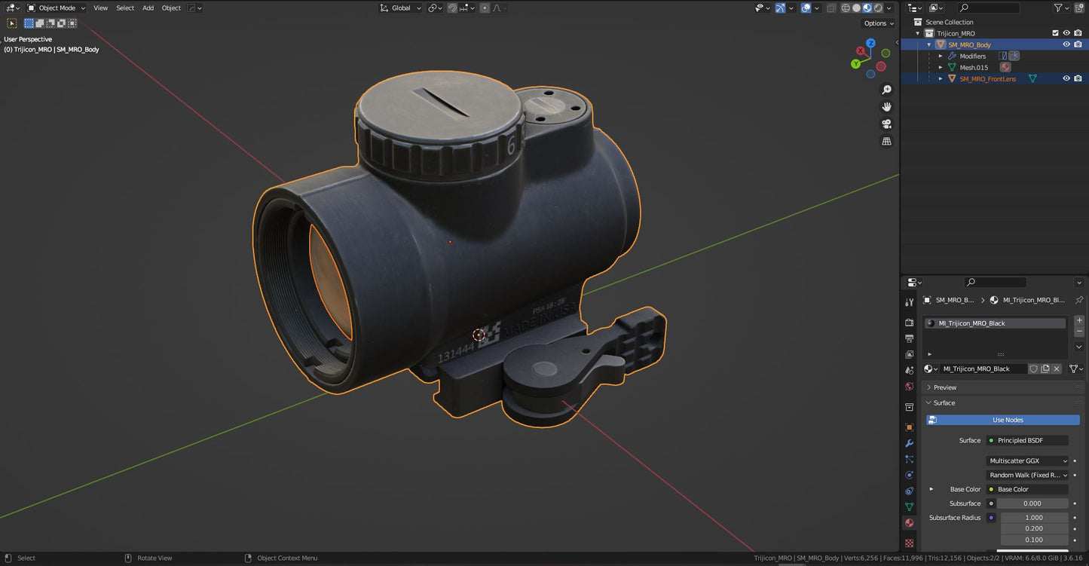The image size is (1089, 566).
Task: Uncheck the Trijicon_MRO collection checkbox
Action: click(x=1055, y=33)
